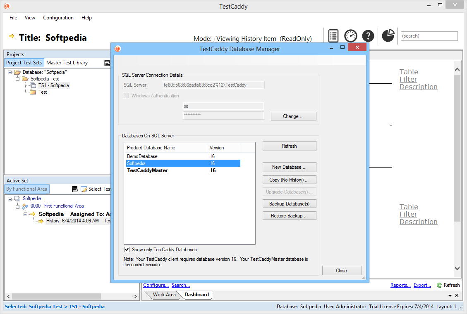
Task: Click the SQL Server address field
Action: pos(213,85)
